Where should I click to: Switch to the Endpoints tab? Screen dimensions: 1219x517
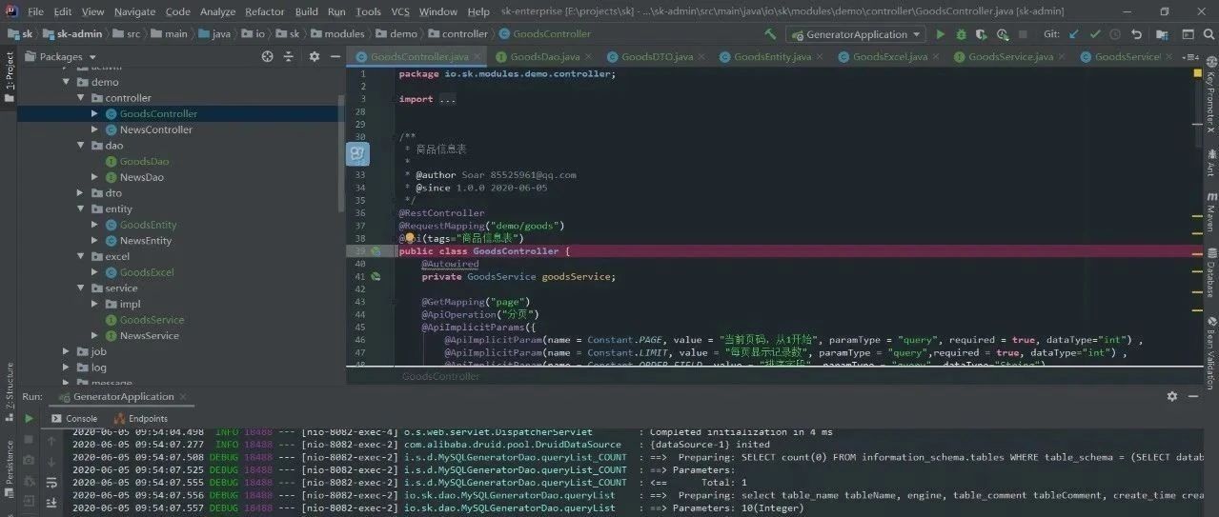pos(141,418)
